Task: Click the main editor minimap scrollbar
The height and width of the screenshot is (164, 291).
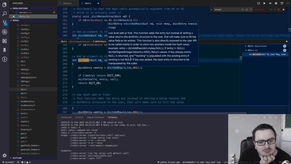Action: [x=290, y=30]
